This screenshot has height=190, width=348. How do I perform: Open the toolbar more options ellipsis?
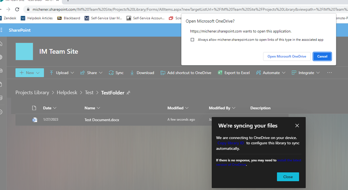329,73
